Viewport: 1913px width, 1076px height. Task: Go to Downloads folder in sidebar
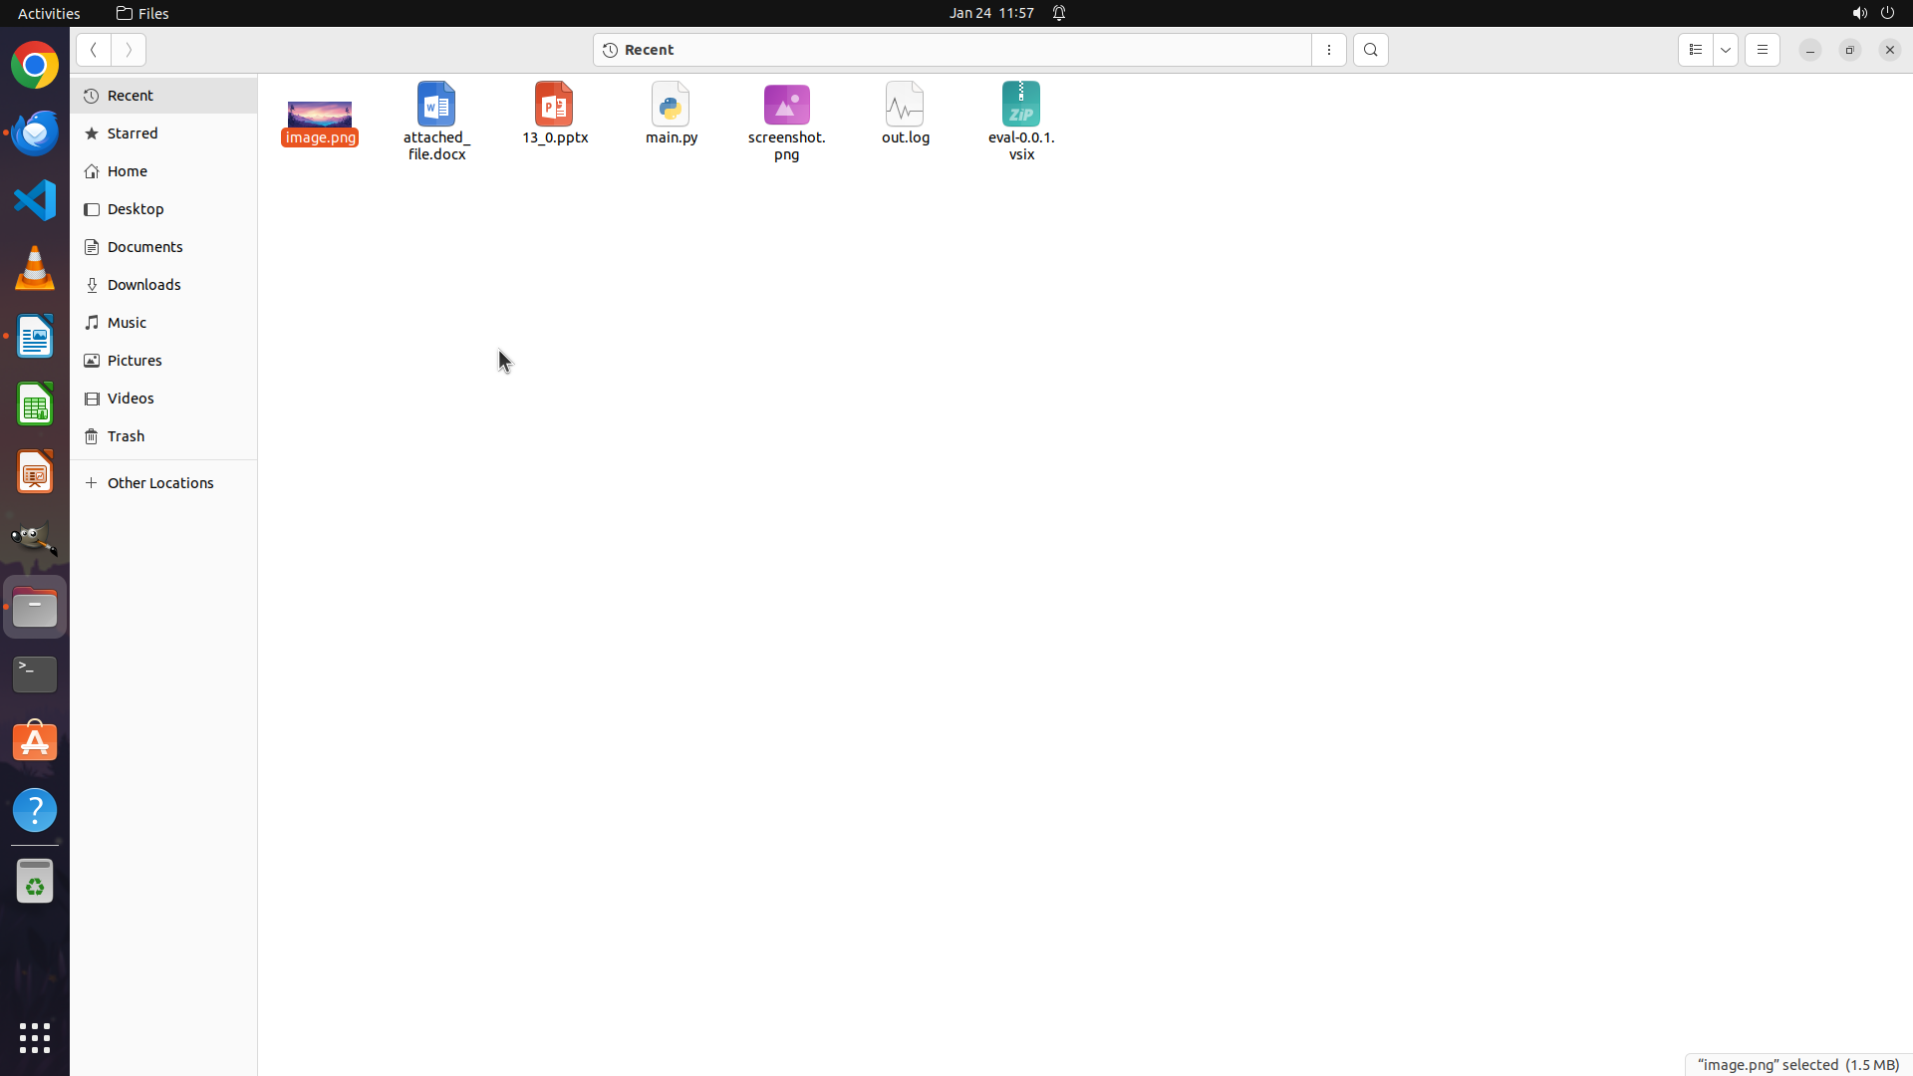click(143, 285)
